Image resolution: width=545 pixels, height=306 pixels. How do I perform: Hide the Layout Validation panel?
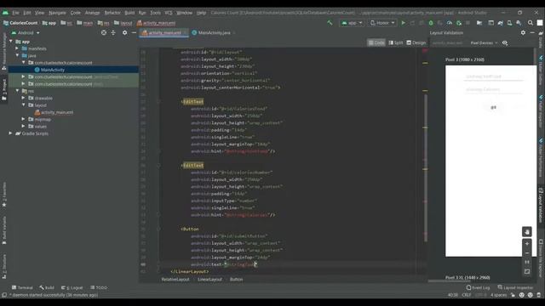[532, 32]
